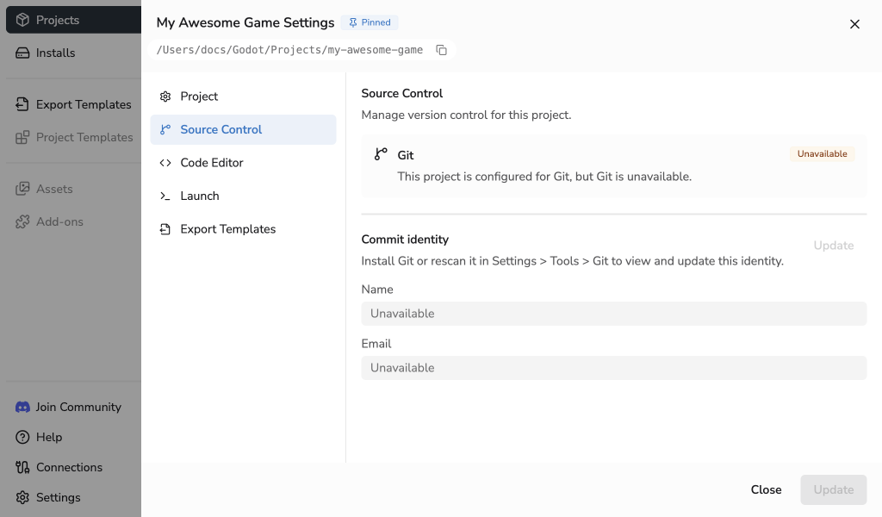Click Join Community link
882x517 pixels.
(73, 407)
